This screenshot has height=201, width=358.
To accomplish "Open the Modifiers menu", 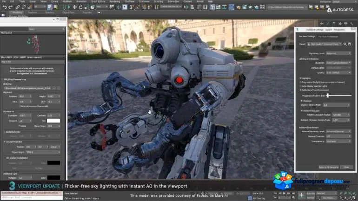I will 67,1.
